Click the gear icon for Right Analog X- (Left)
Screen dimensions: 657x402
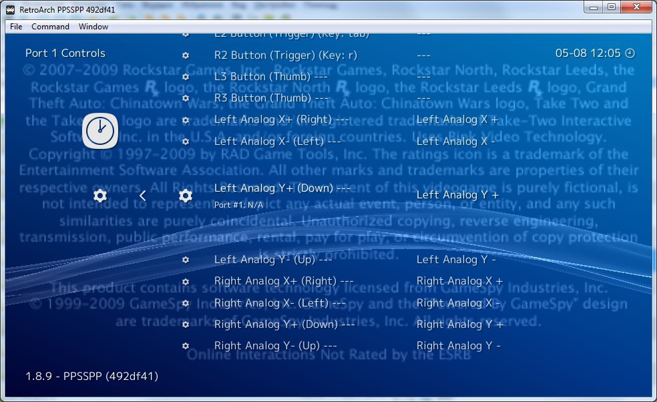point(186,303)
